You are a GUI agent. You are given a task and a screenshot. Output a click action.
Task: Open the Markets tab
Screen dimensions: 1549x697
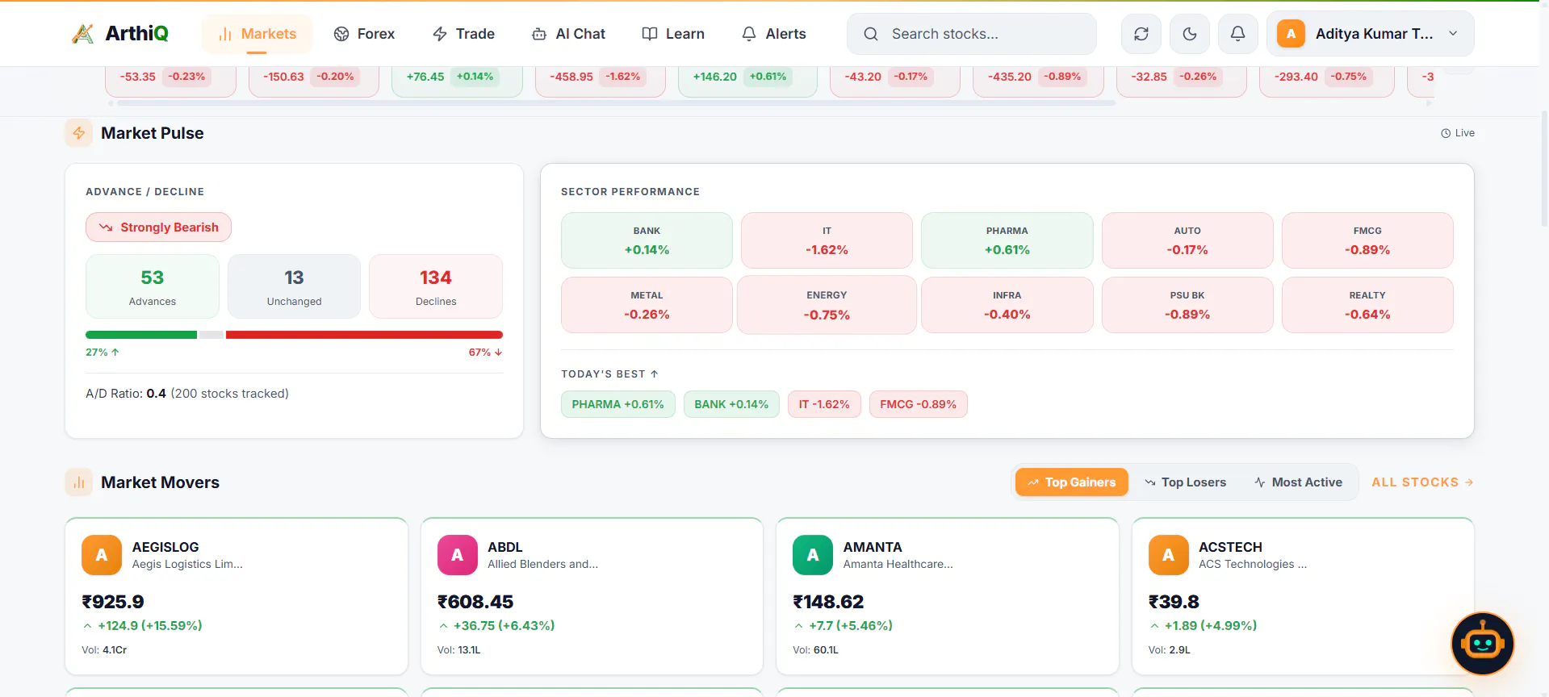pos(257,34)
